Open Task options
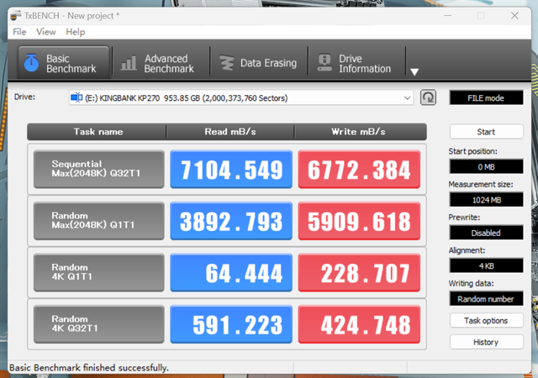The height and width of the screenshot is (378, 538). pyautogui.click(x=486, y=320)
